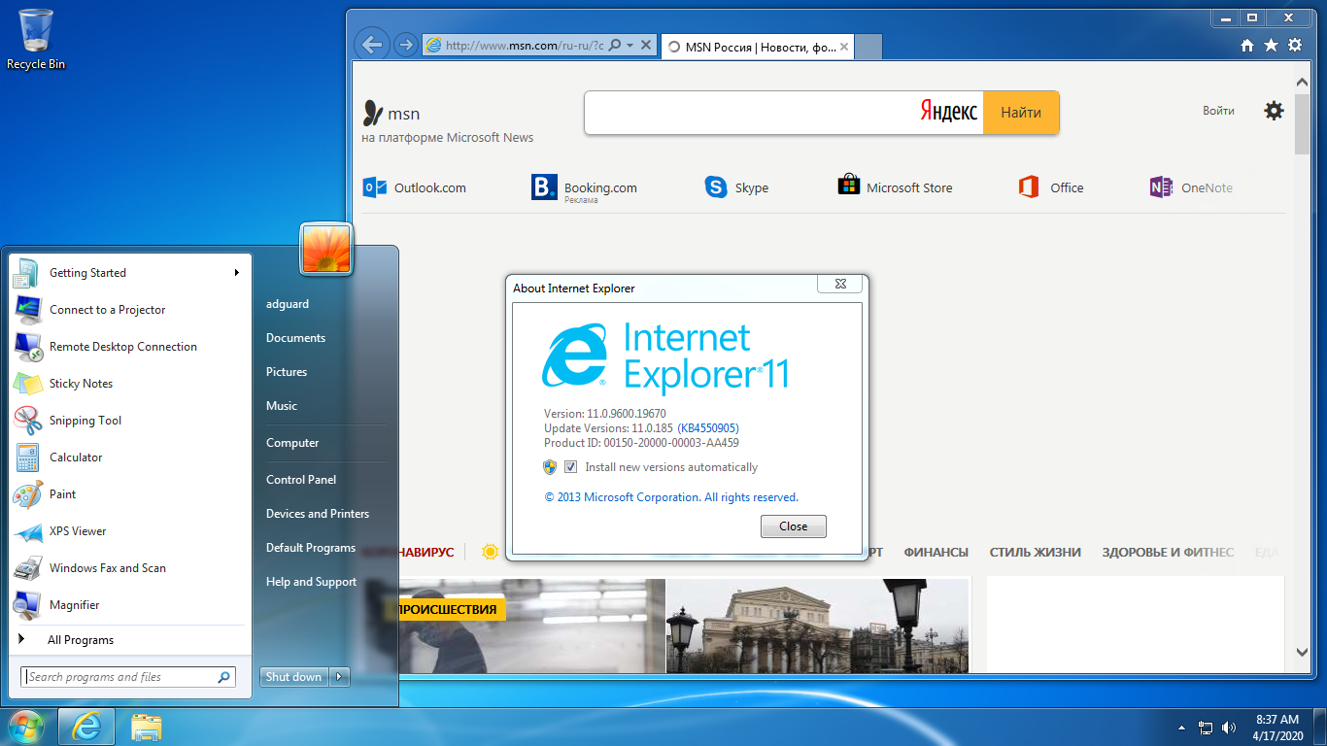Click the Windows Start orb
Image resolution: width=1327 pixels, height=746 pixels.
pos(25,727)
